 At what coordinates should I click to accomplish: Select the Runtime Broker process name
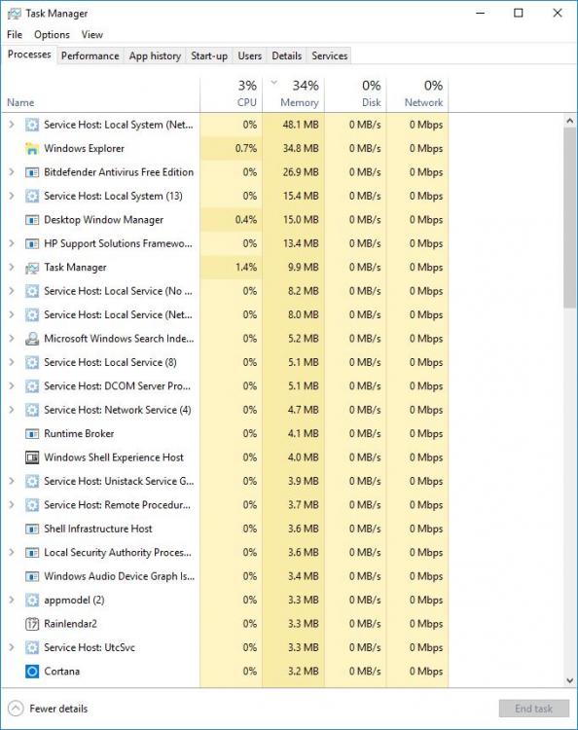point(79,434)
